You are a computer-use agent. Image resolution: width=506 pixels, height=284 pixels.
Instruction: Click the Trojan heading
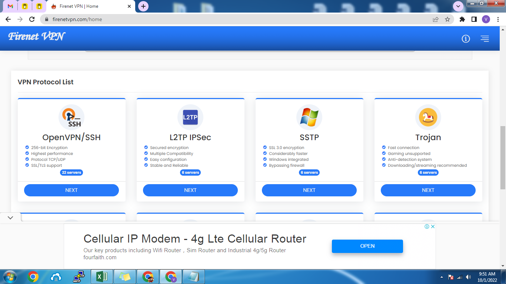(x=428, y=138)
